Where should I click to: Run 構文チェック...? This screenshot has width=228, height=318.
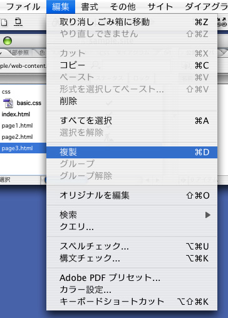[x=132, y=258]
